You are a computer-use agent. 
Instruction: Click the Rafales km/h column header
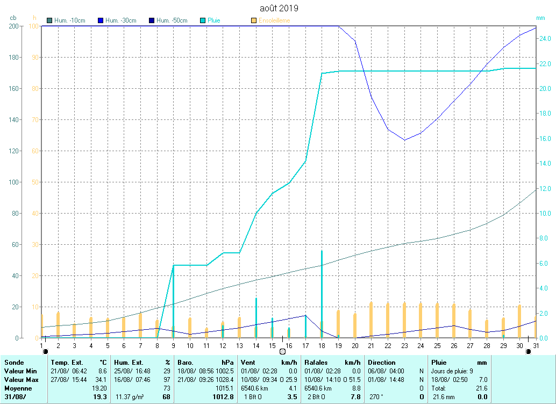(332, 363)
